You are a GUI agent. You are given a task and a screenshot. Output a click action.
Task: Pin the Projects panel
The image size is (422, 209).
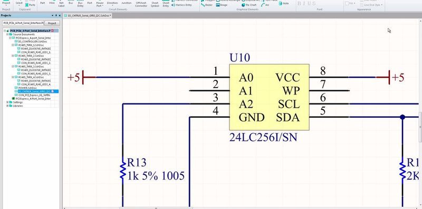(56, 16)
